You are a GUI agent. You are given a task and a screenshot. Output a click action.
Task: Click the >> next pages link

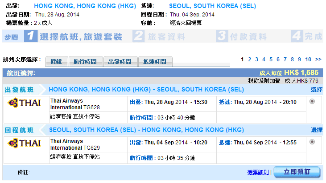pyautogui.click(x=318, y=60)
